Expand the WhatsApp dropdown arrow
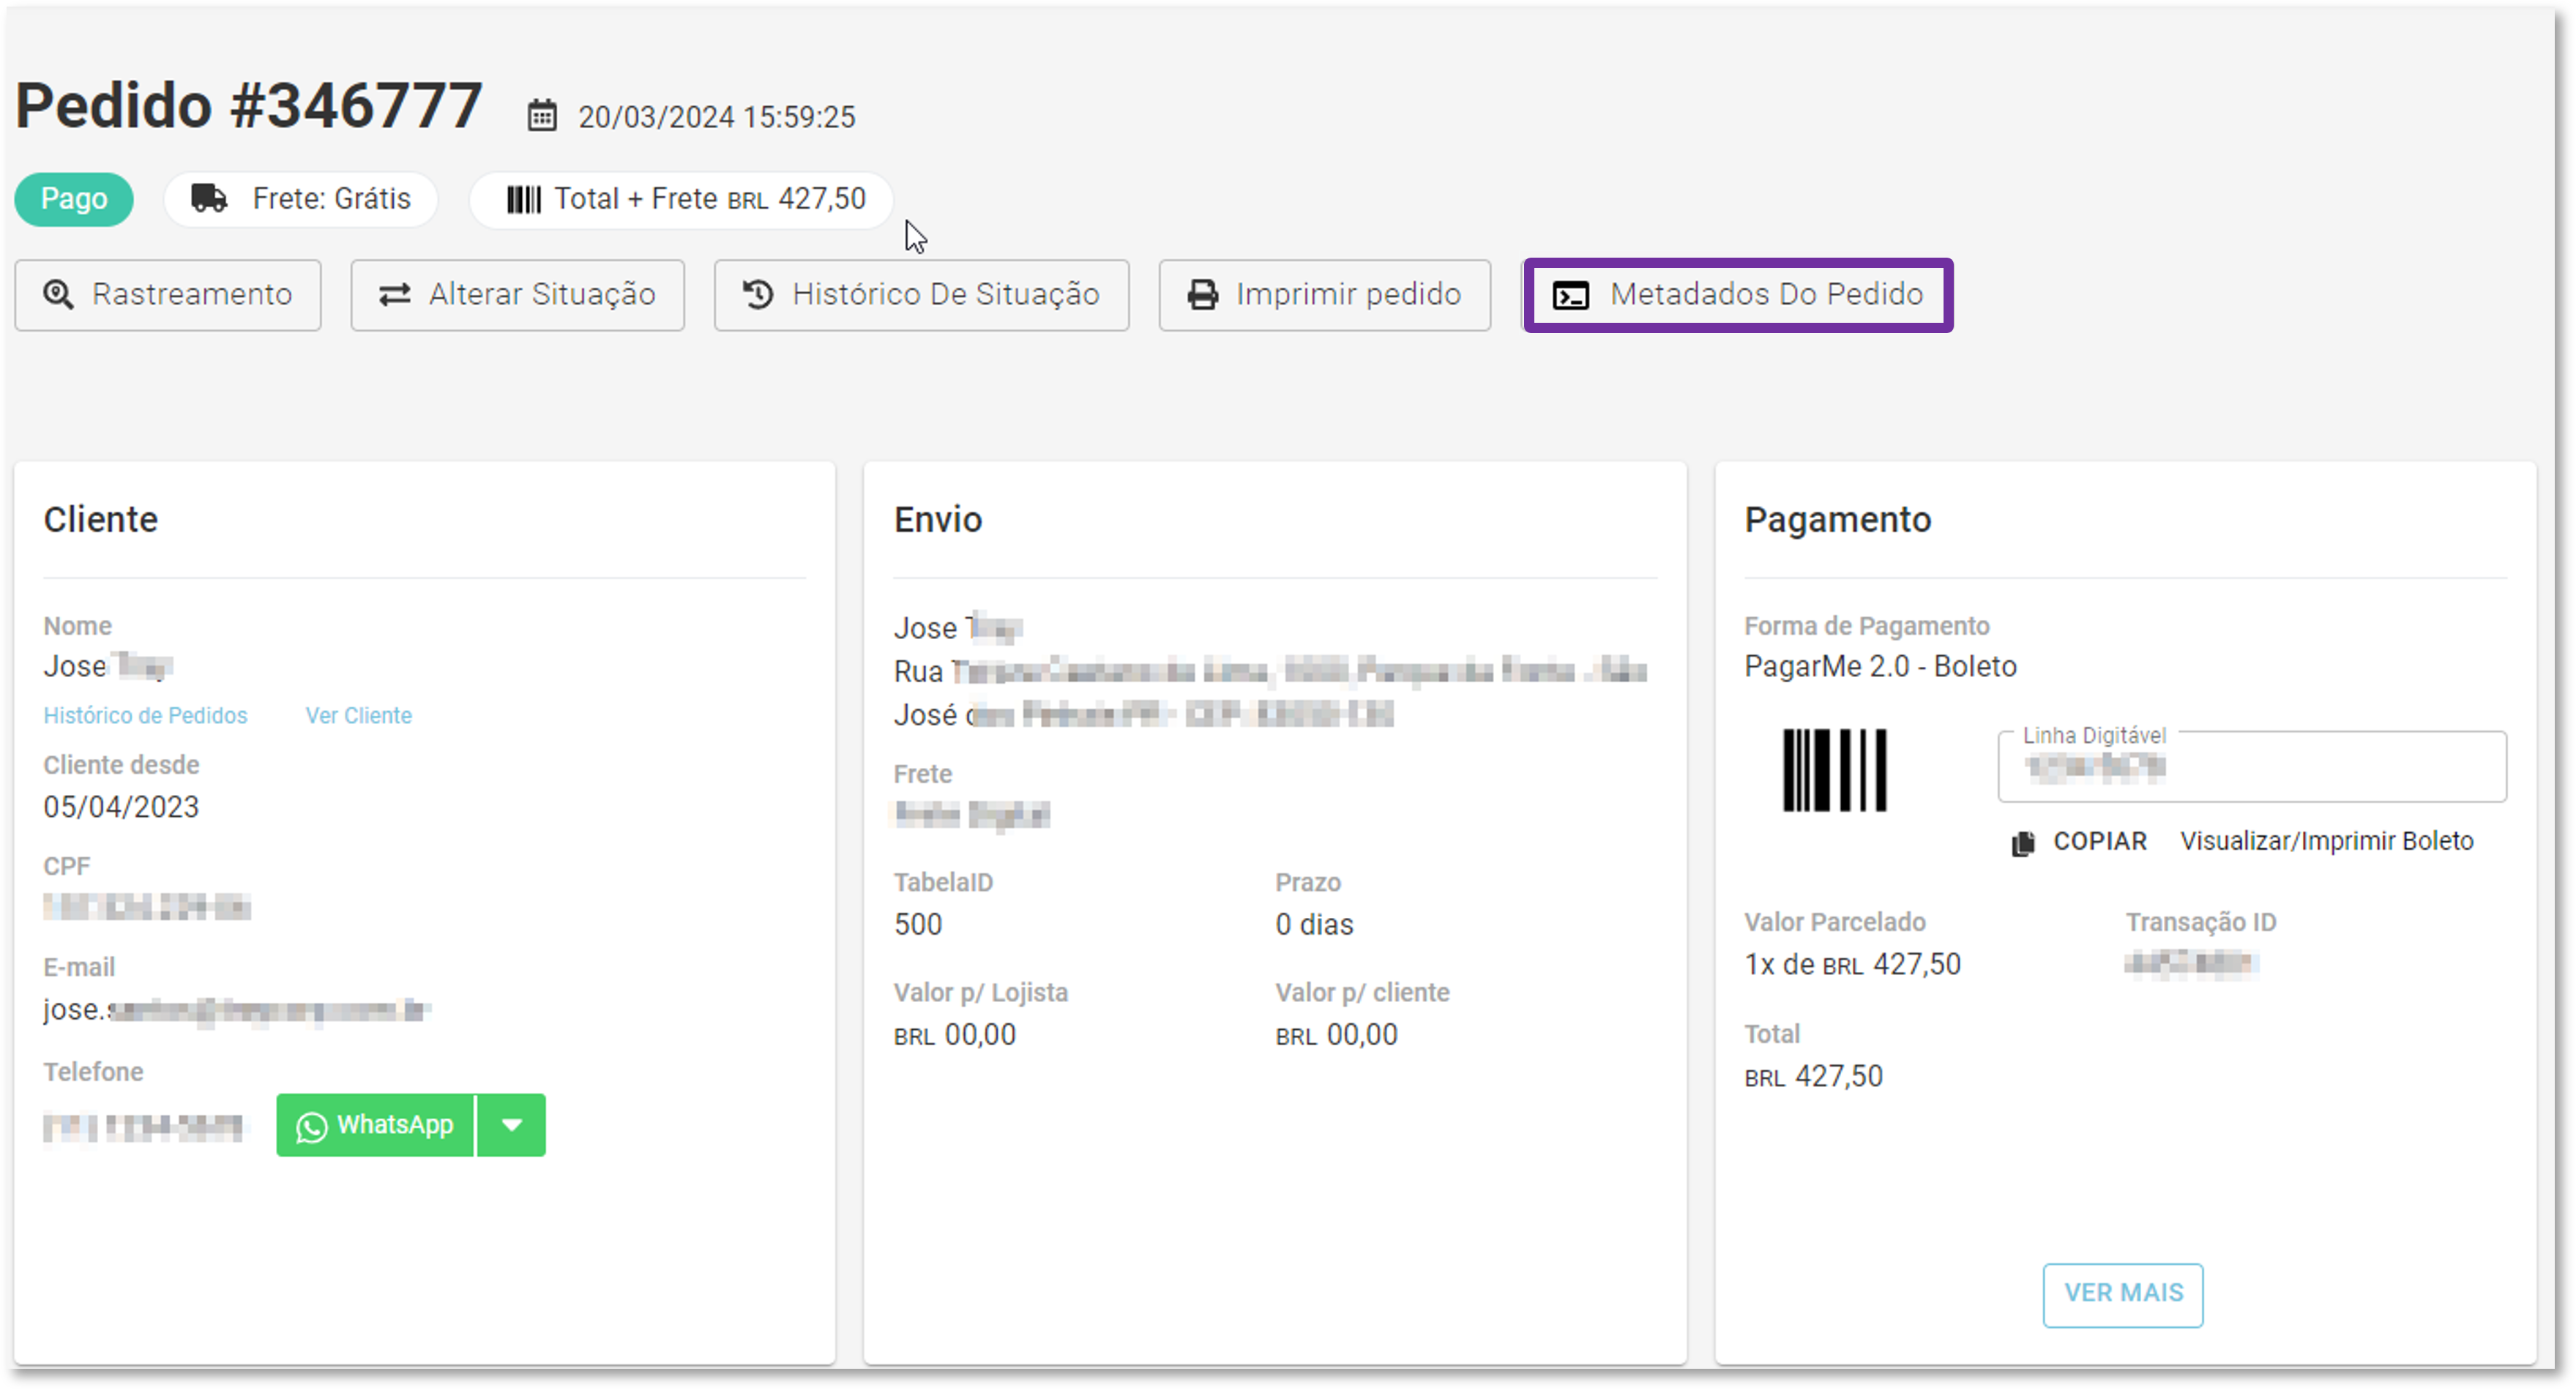The width and height of the screenshot is (2576, 1390). click(x=512, y=1125)
